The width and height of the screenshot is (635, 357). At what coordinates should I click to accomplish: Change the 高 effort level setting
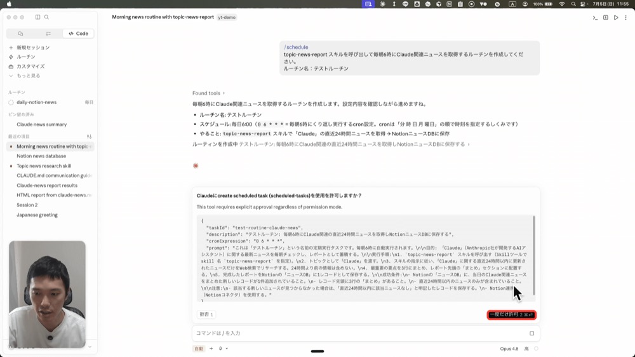point(526,349)
